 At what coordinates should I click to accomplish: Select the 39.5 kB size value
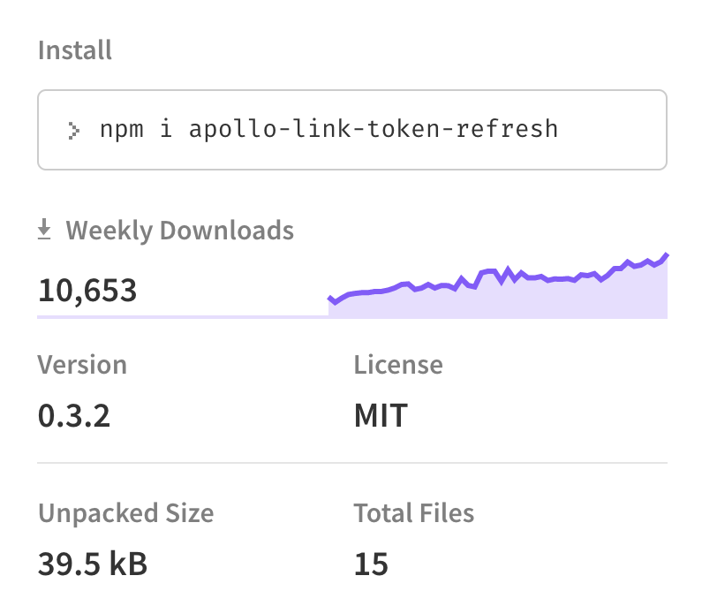pyautogui.click(x=93, y=564)
